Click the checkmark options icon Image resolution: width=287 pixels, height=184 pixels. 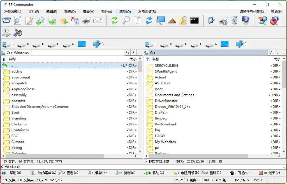[211, 20]
